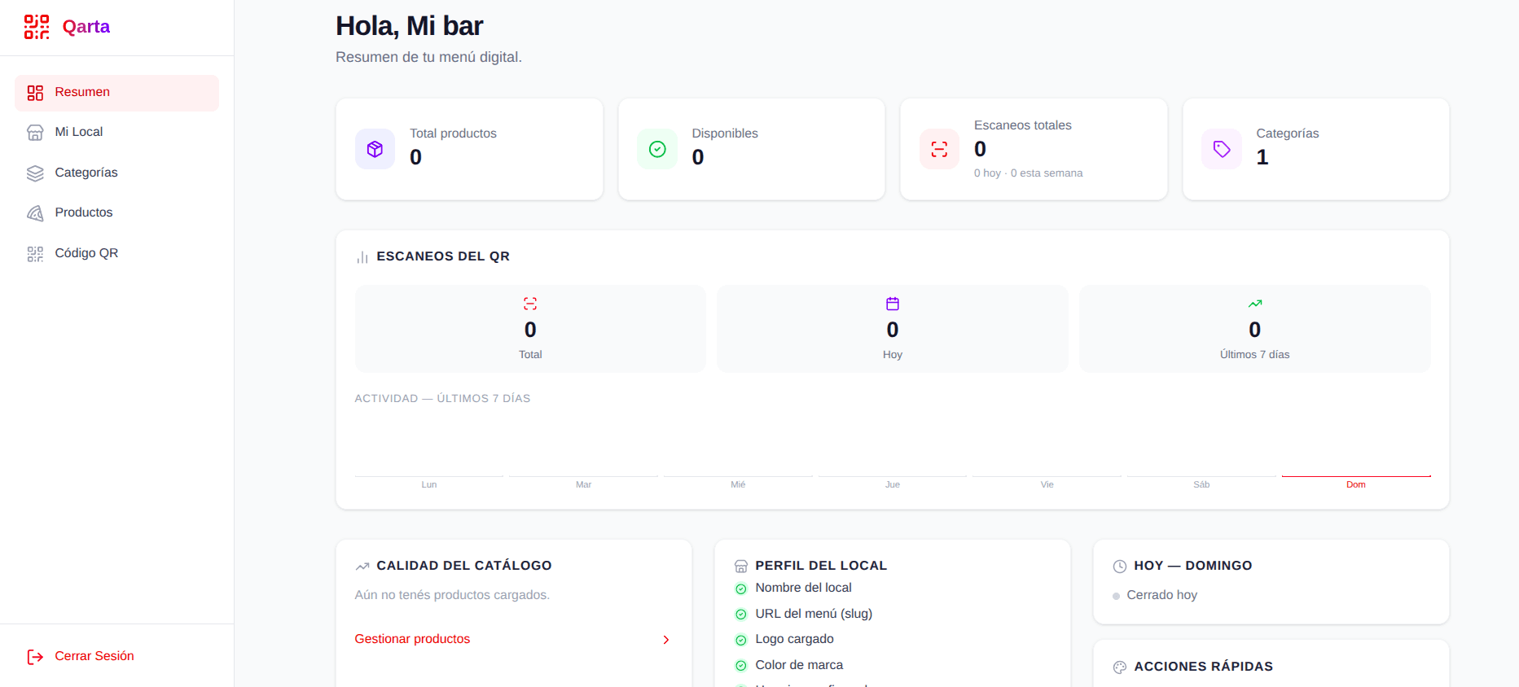This screenshot has width=1519, height=687.
Task: Click the check icon for Nombre del local
Action: 741,589
